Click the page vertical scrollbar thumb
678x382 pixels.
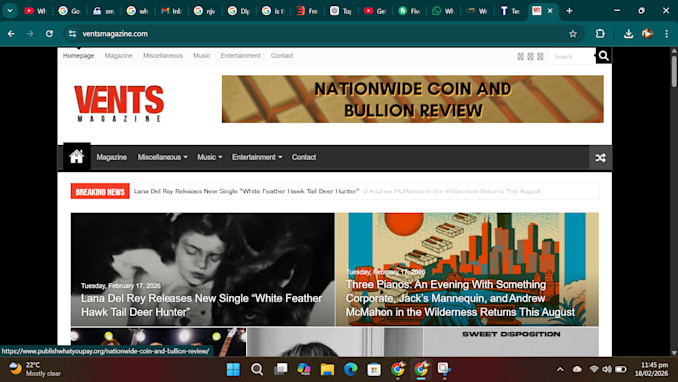click(674, 72)
